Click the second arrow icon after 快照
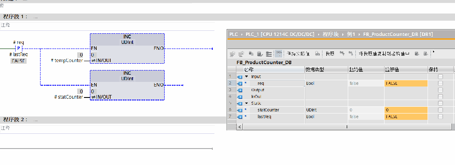This screenshot has width=455, height=165. [x=351, y=54]
